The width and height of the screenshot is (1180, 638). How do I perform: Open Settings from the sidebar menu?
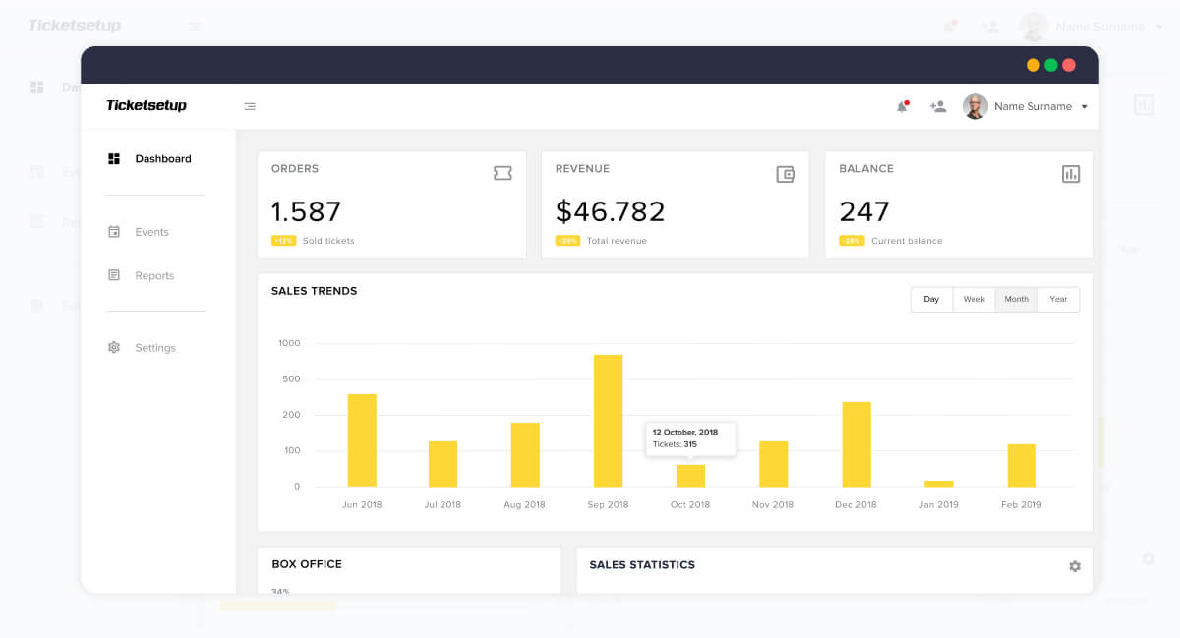pos(154,347)
